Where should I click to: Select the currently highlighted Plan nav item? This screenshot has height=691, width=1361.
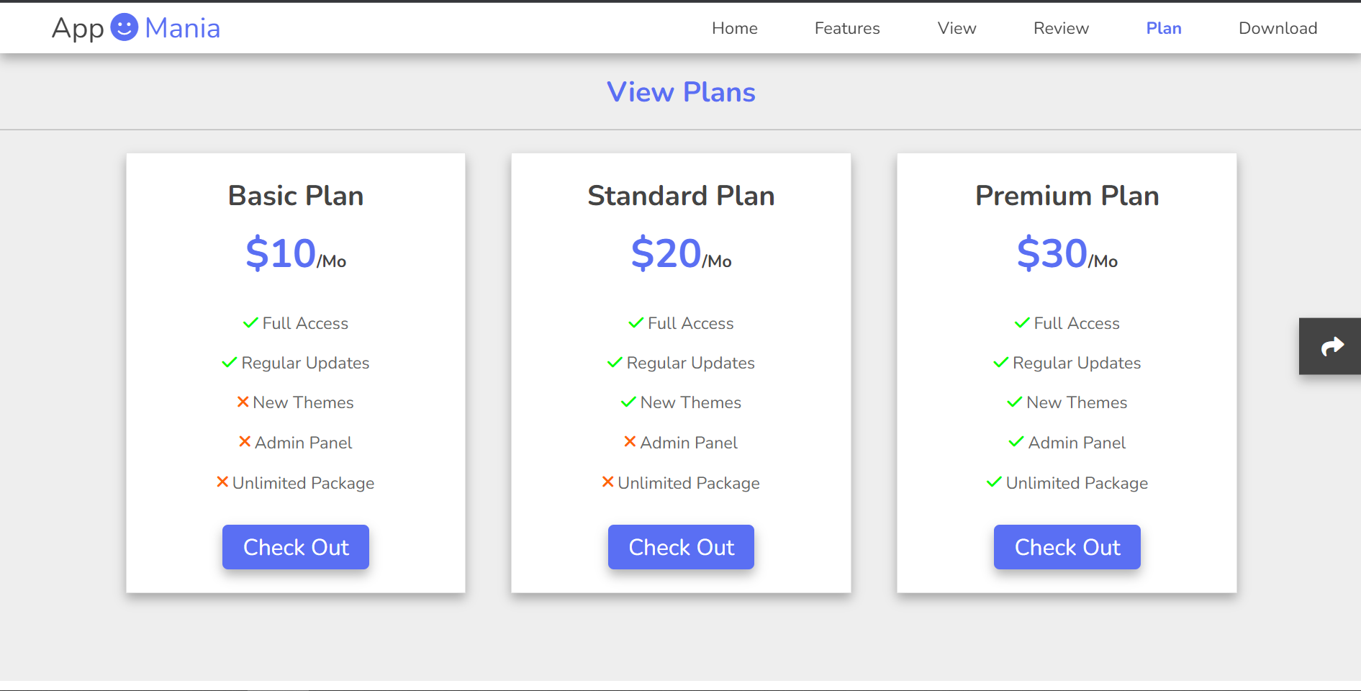1164,28
